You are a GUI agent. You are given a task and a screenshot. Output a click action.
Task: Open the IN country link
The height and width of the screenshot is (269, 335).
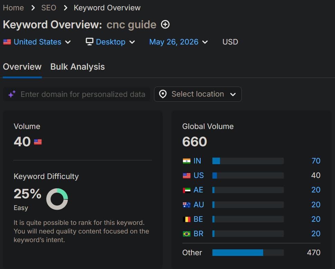(x=197, y=161)
